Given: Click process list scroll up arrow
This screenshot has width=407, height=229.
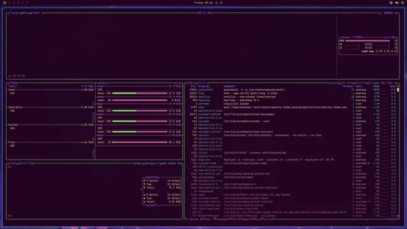Looking at the screenshot, I should tap(398, 87).
